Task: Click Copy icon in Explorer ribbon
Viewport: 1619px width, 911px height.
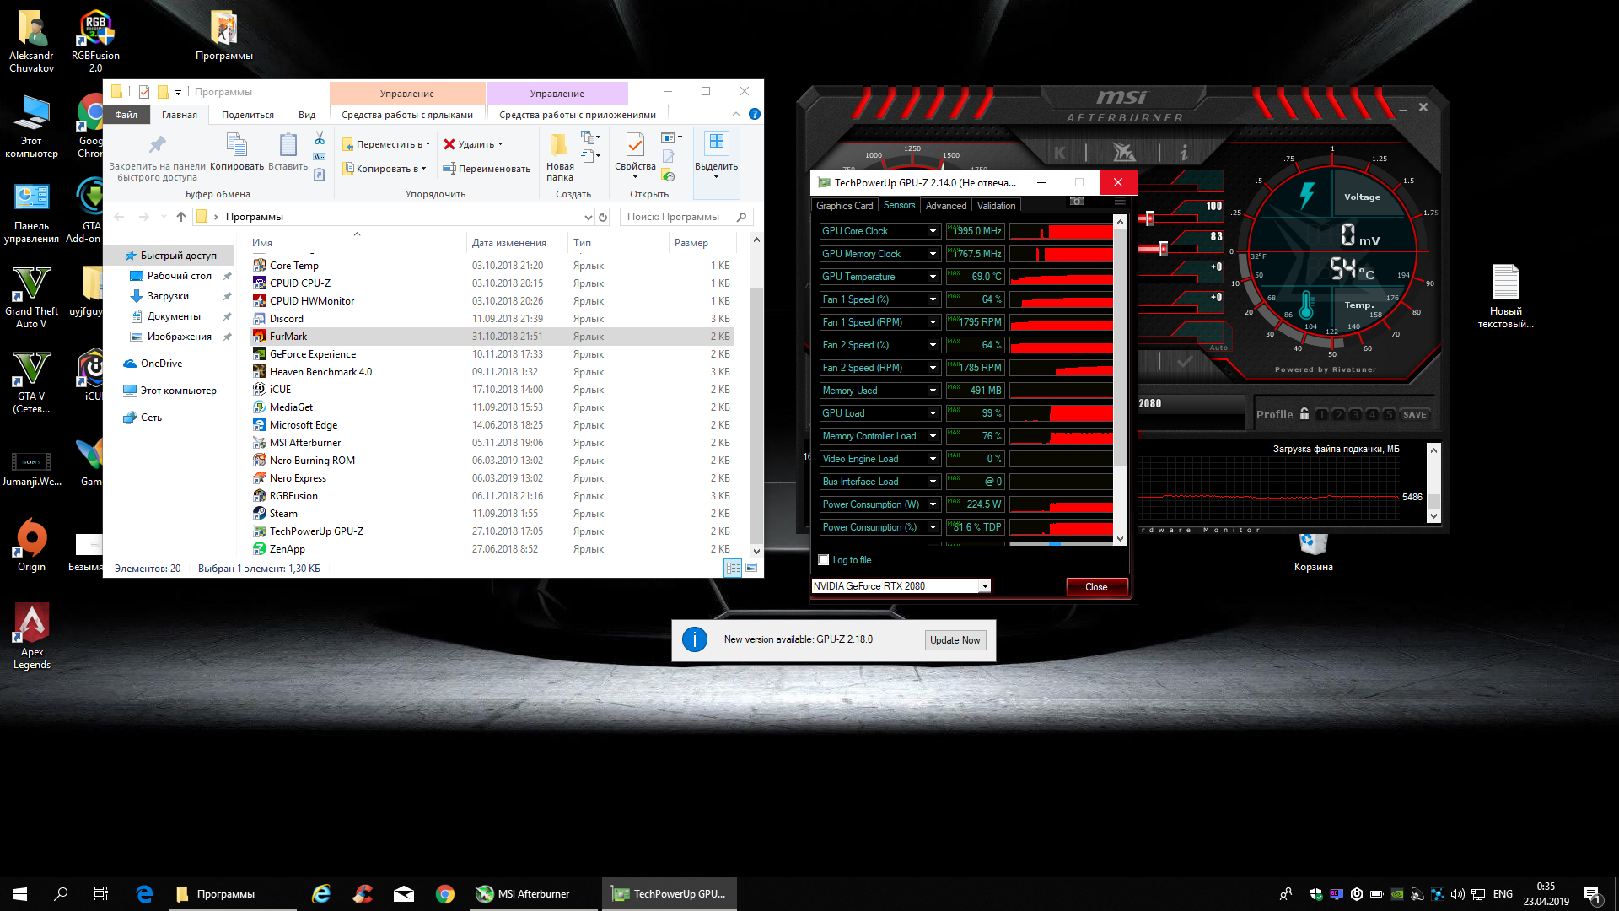Action: [237, 152]
